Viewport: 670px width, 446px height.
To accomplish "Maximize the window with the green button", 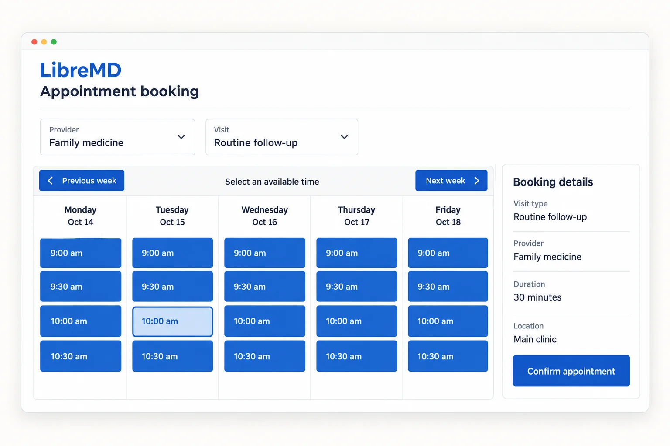I will click(x=54, y=42).
